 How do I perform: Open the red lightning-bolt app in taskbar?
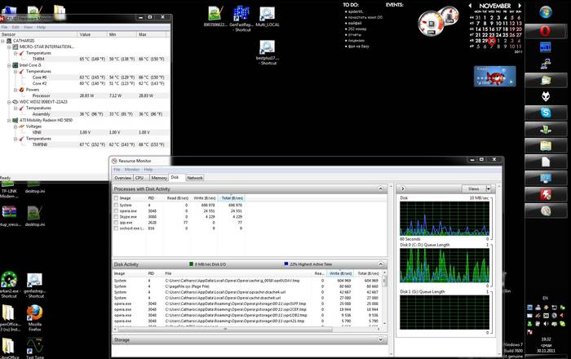click(x=546, y=194)
